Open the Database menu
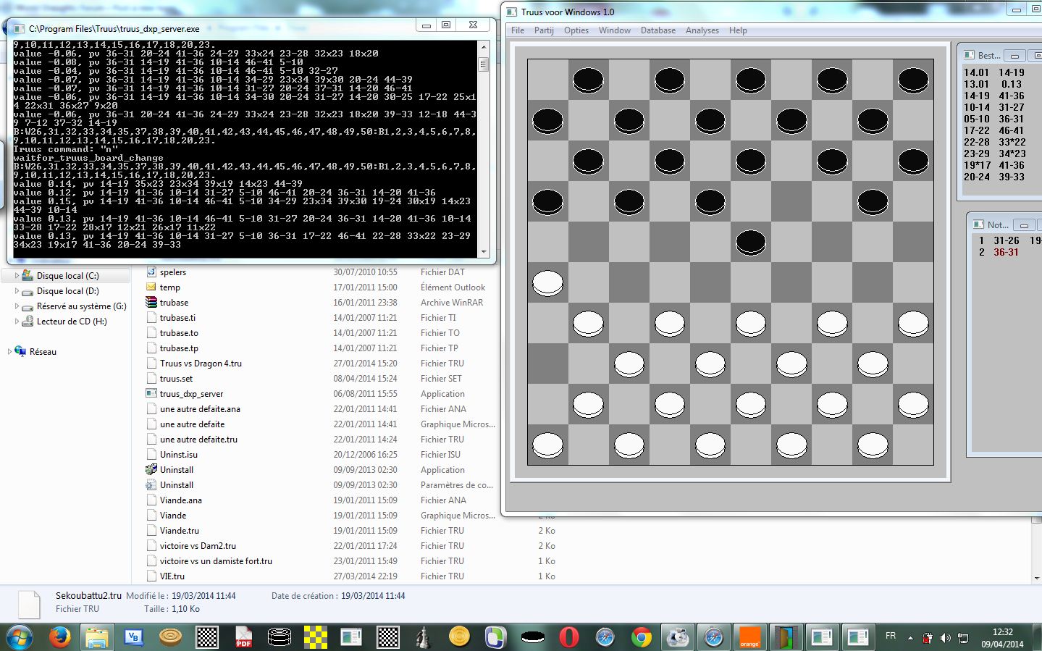Screen dimensions: 1042x651 (657, 30)
